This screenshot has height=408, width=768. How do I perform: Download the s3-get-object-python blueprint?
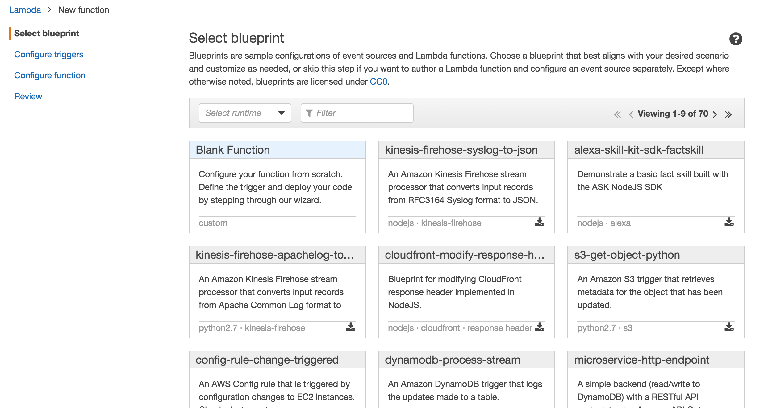point(729,327)
